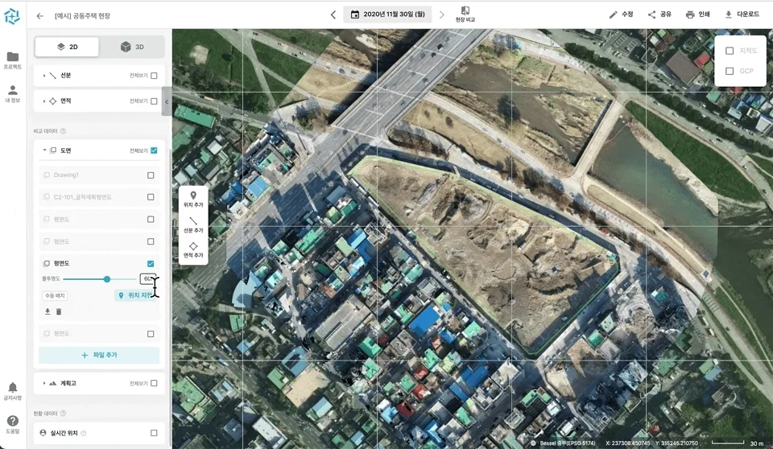Screen dimensions: 773x449
Task: Expand the 면적 section arrow
Action: 43,101
